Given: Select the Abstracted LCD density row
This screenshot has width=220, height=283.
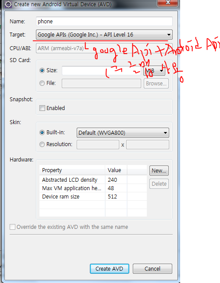Looking at the screenshot, I should pyautogui.click(x=93, y=180).
